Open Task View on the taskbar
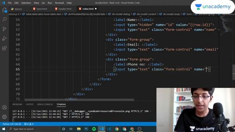Viewport: 235px width, 132px height. (71, 129)
